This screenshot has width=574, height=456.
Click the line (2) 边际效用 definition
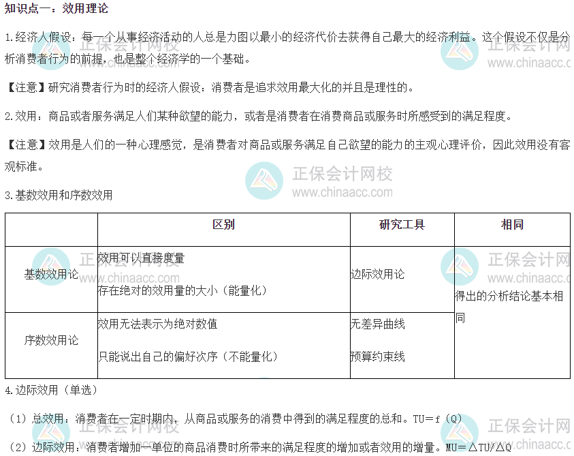point(261,447)
